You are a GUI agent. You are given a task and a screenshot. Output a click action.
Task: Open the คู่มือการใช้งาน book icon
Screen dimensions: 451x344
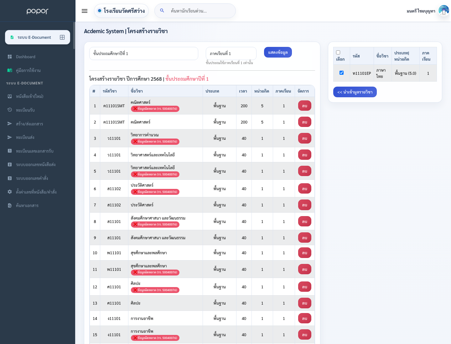tap(10, 70)
